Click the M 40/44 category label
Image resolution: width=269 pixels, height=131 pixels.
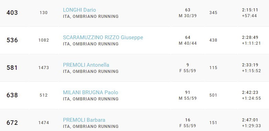[x=188, y=43]
